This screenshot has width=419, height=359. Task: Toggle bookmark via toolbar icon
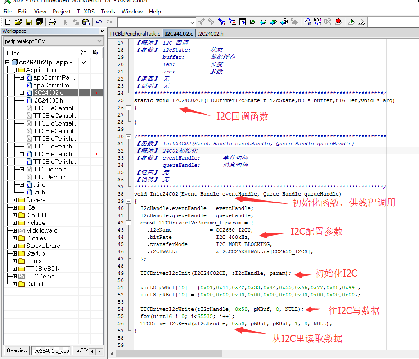[x=253, y=22]
